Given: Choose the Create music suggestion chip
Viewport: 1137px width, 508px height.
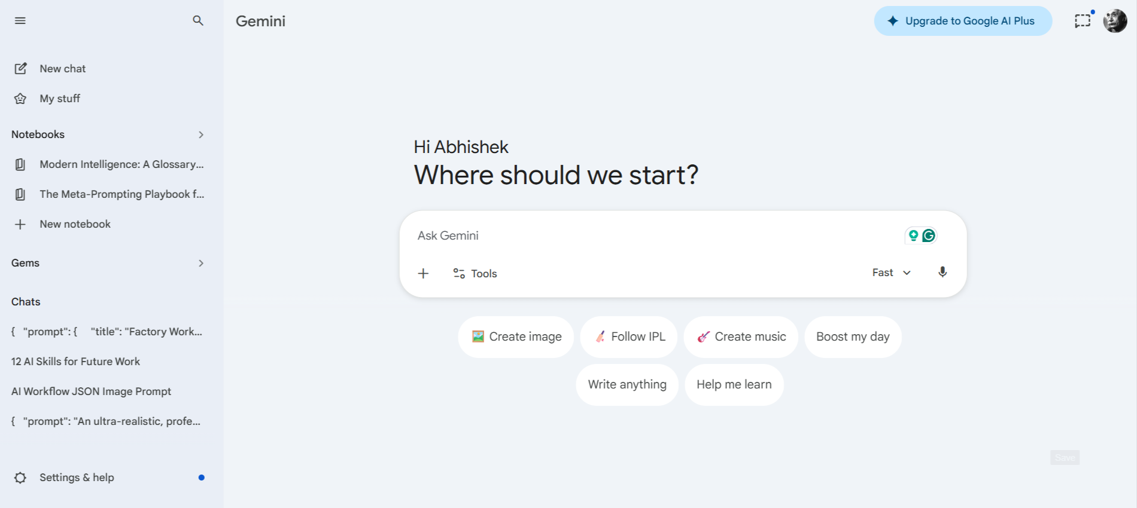Looking at the screenshot, I should 741,336.
